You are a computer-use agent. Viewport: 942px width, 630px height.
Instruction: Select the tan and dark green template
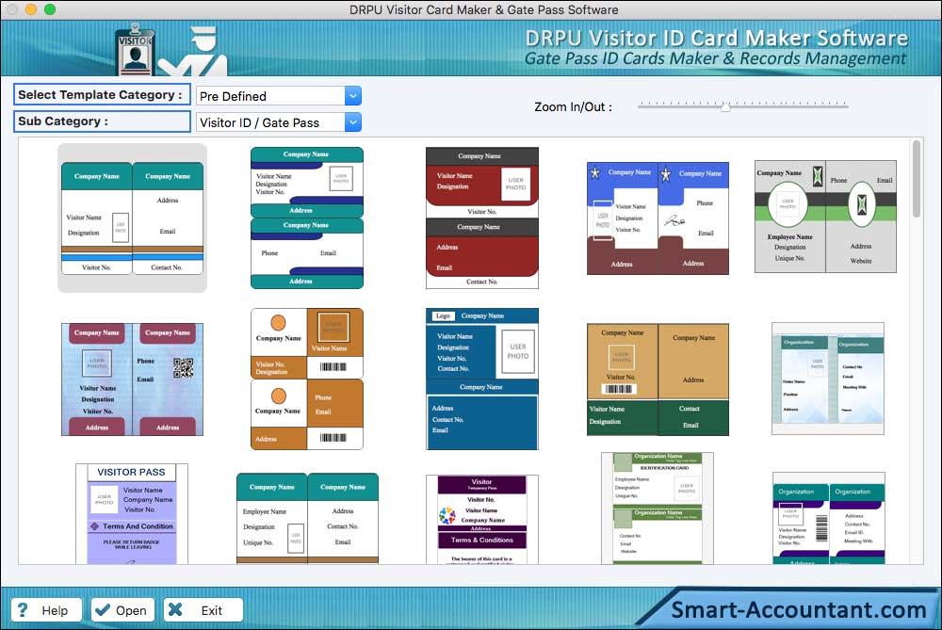658,380
